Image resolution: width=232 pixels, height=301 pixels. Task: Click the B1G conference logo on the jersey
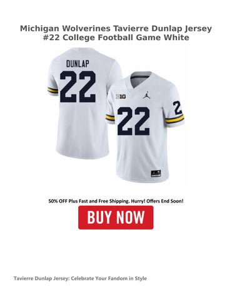point(121,97)
